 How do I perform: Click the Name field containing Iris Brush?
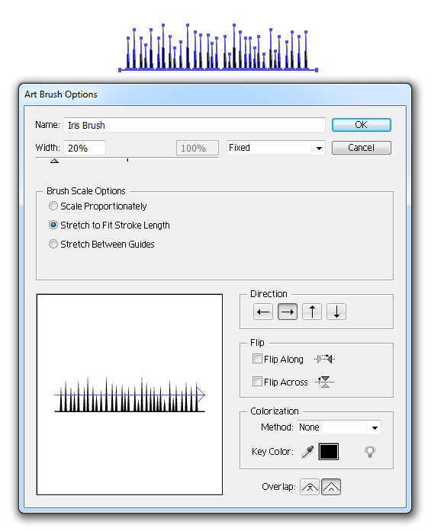coord(195,125)
